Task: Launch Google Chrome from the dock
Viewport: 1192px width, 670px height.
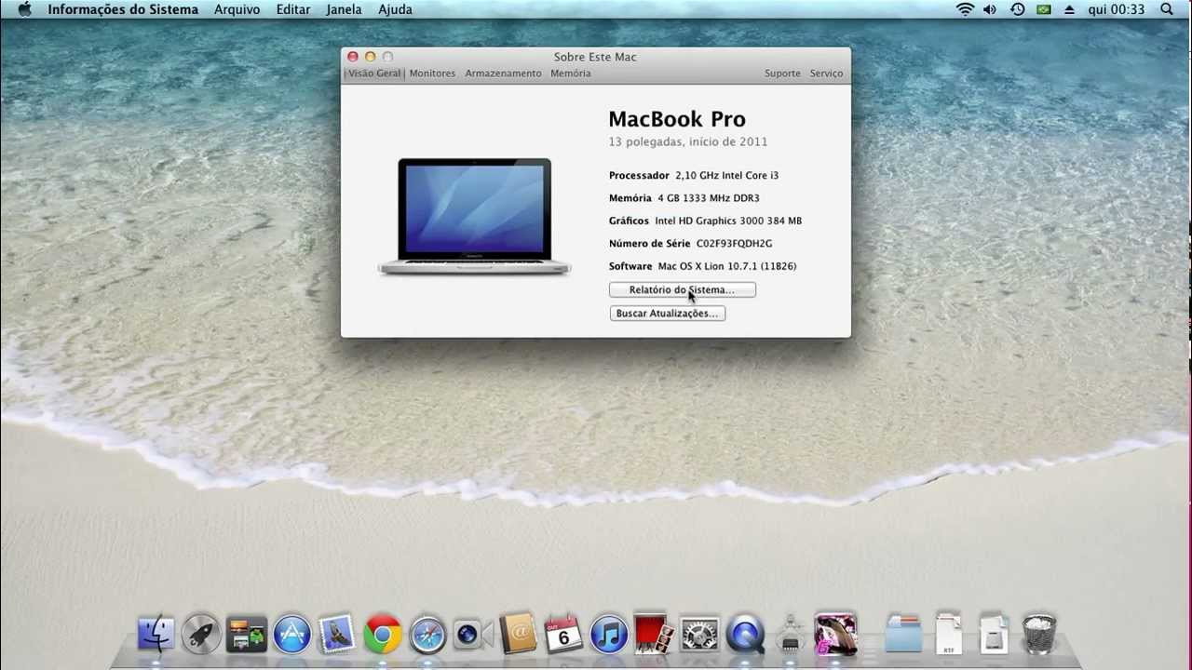Action: (383, 635)
